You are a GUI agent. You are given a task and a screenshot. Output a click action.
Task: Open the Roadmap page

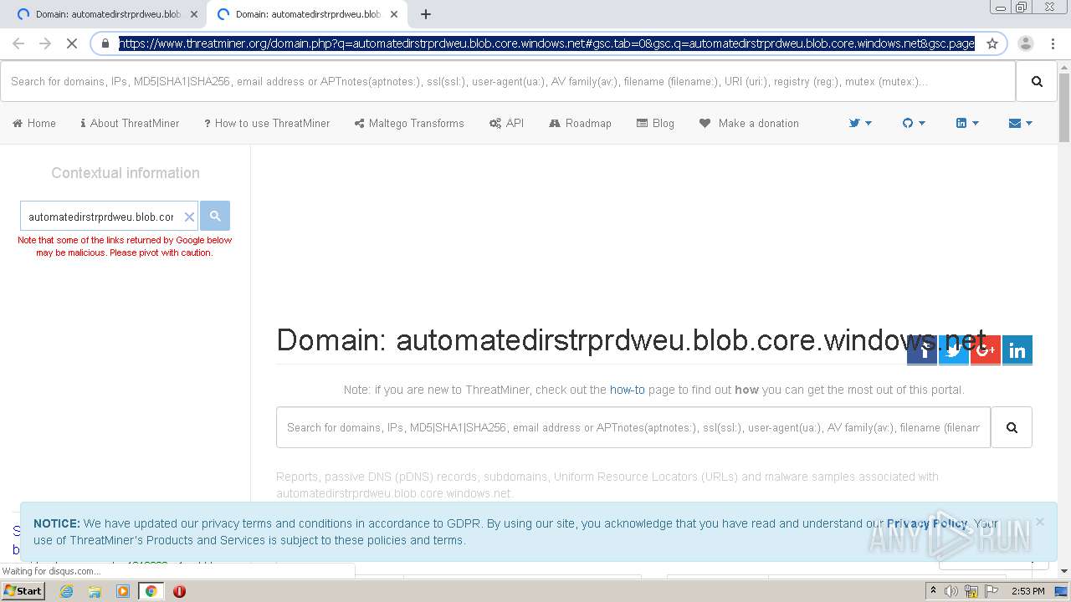[580, 123]
